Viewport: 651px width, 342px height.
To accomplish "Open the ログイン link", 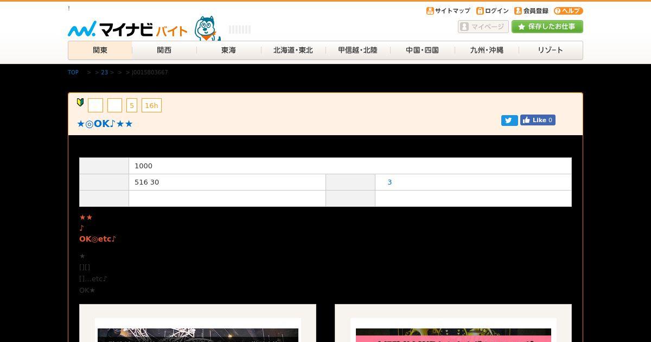I will pos(493,11).
